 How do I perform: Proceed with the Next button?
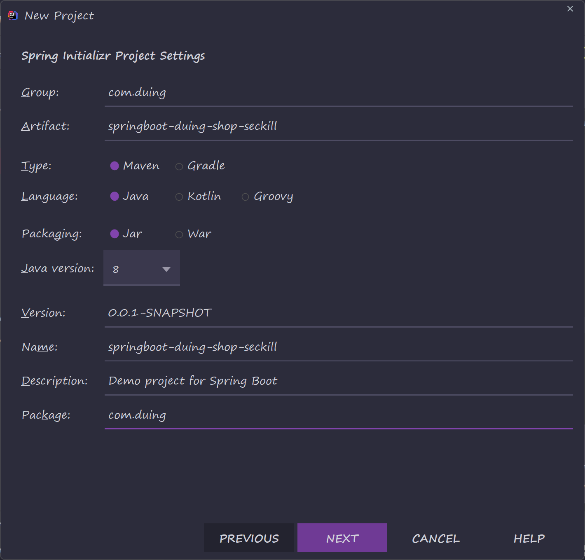pos(342,538)
